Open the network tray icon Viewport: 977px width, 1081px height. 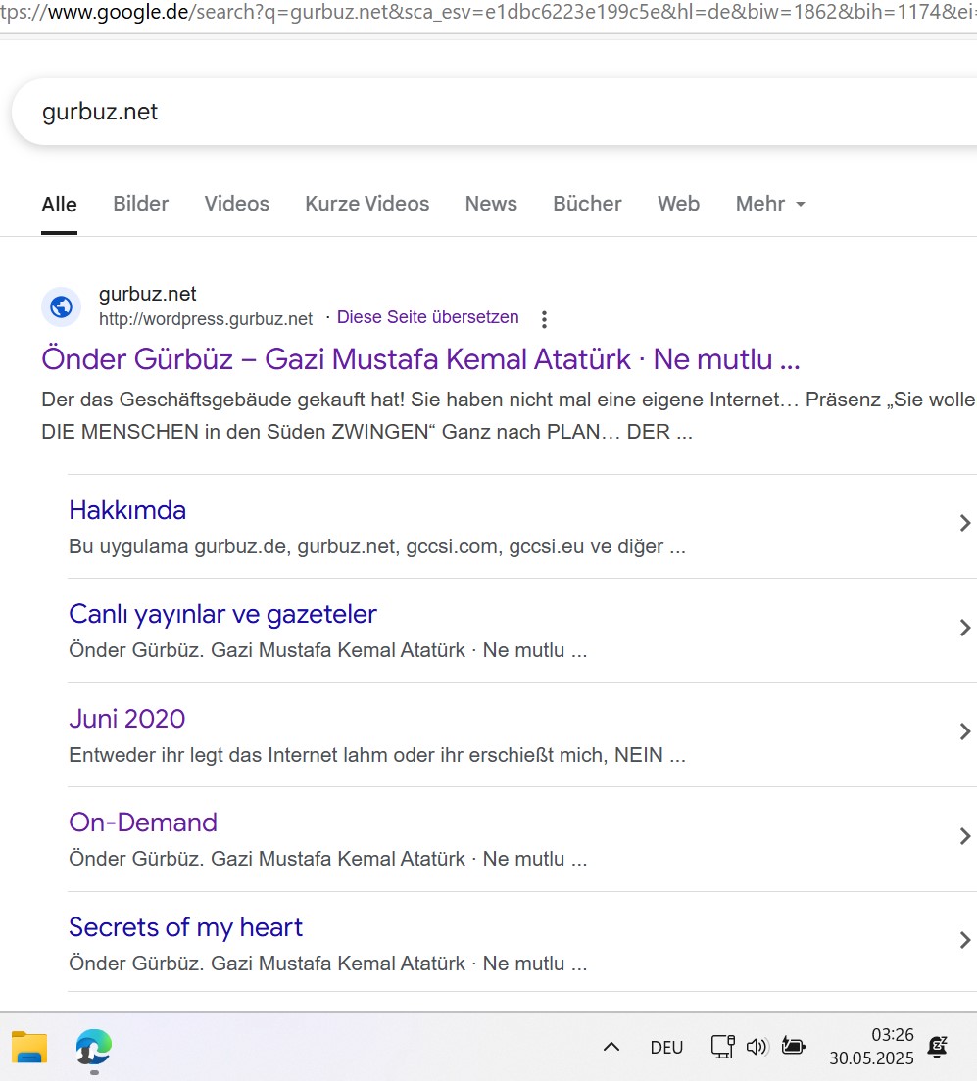[x=722, y=1047]
